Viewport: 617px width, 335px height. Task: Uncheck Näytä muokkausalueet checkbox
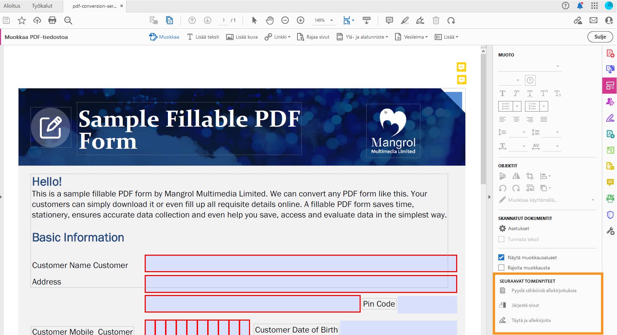(x=501, y=257)
